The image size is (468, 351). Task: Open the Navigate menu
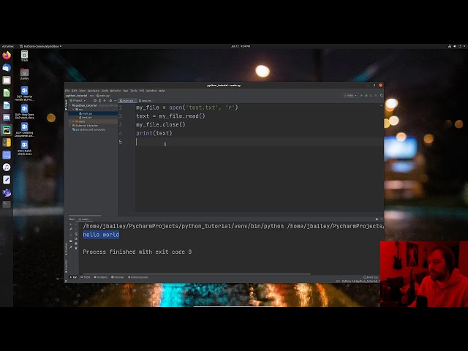click(94, 91)
